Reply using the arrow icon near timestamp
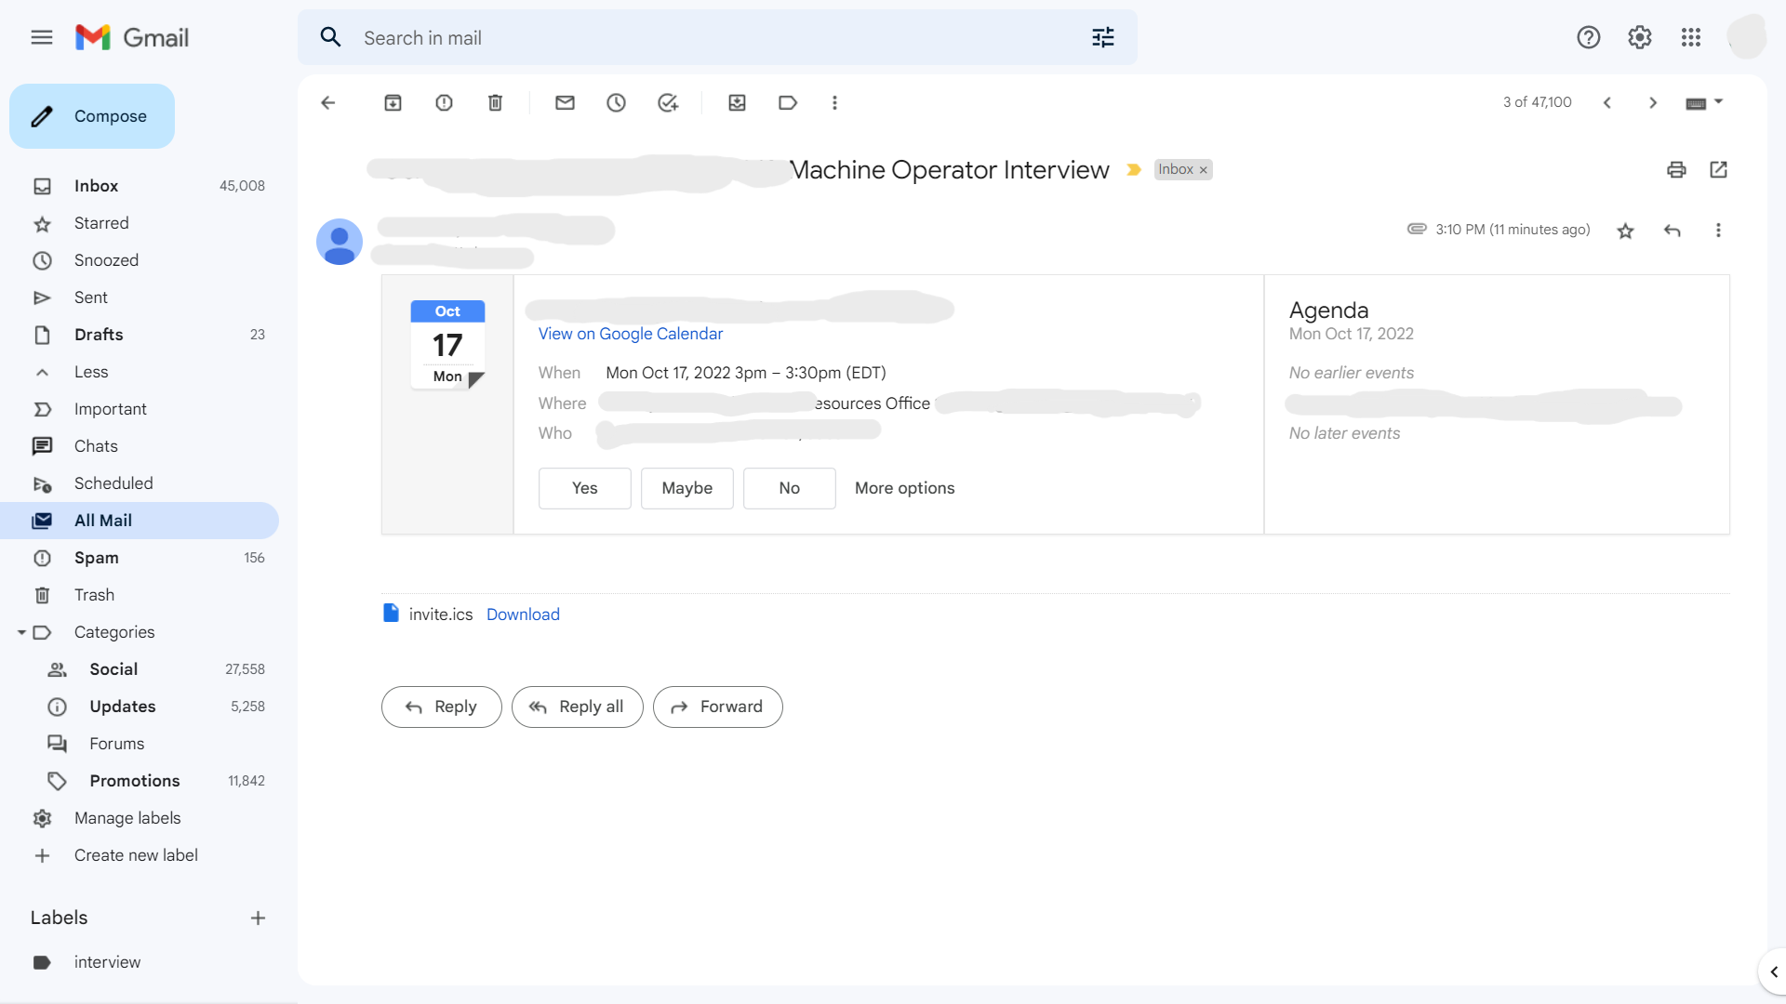Viewport: 1786px width, 1004px height. [x=1672, y=231]
